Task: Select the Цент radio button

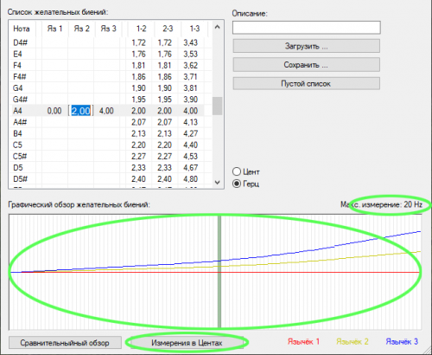Action: (237, 171)
